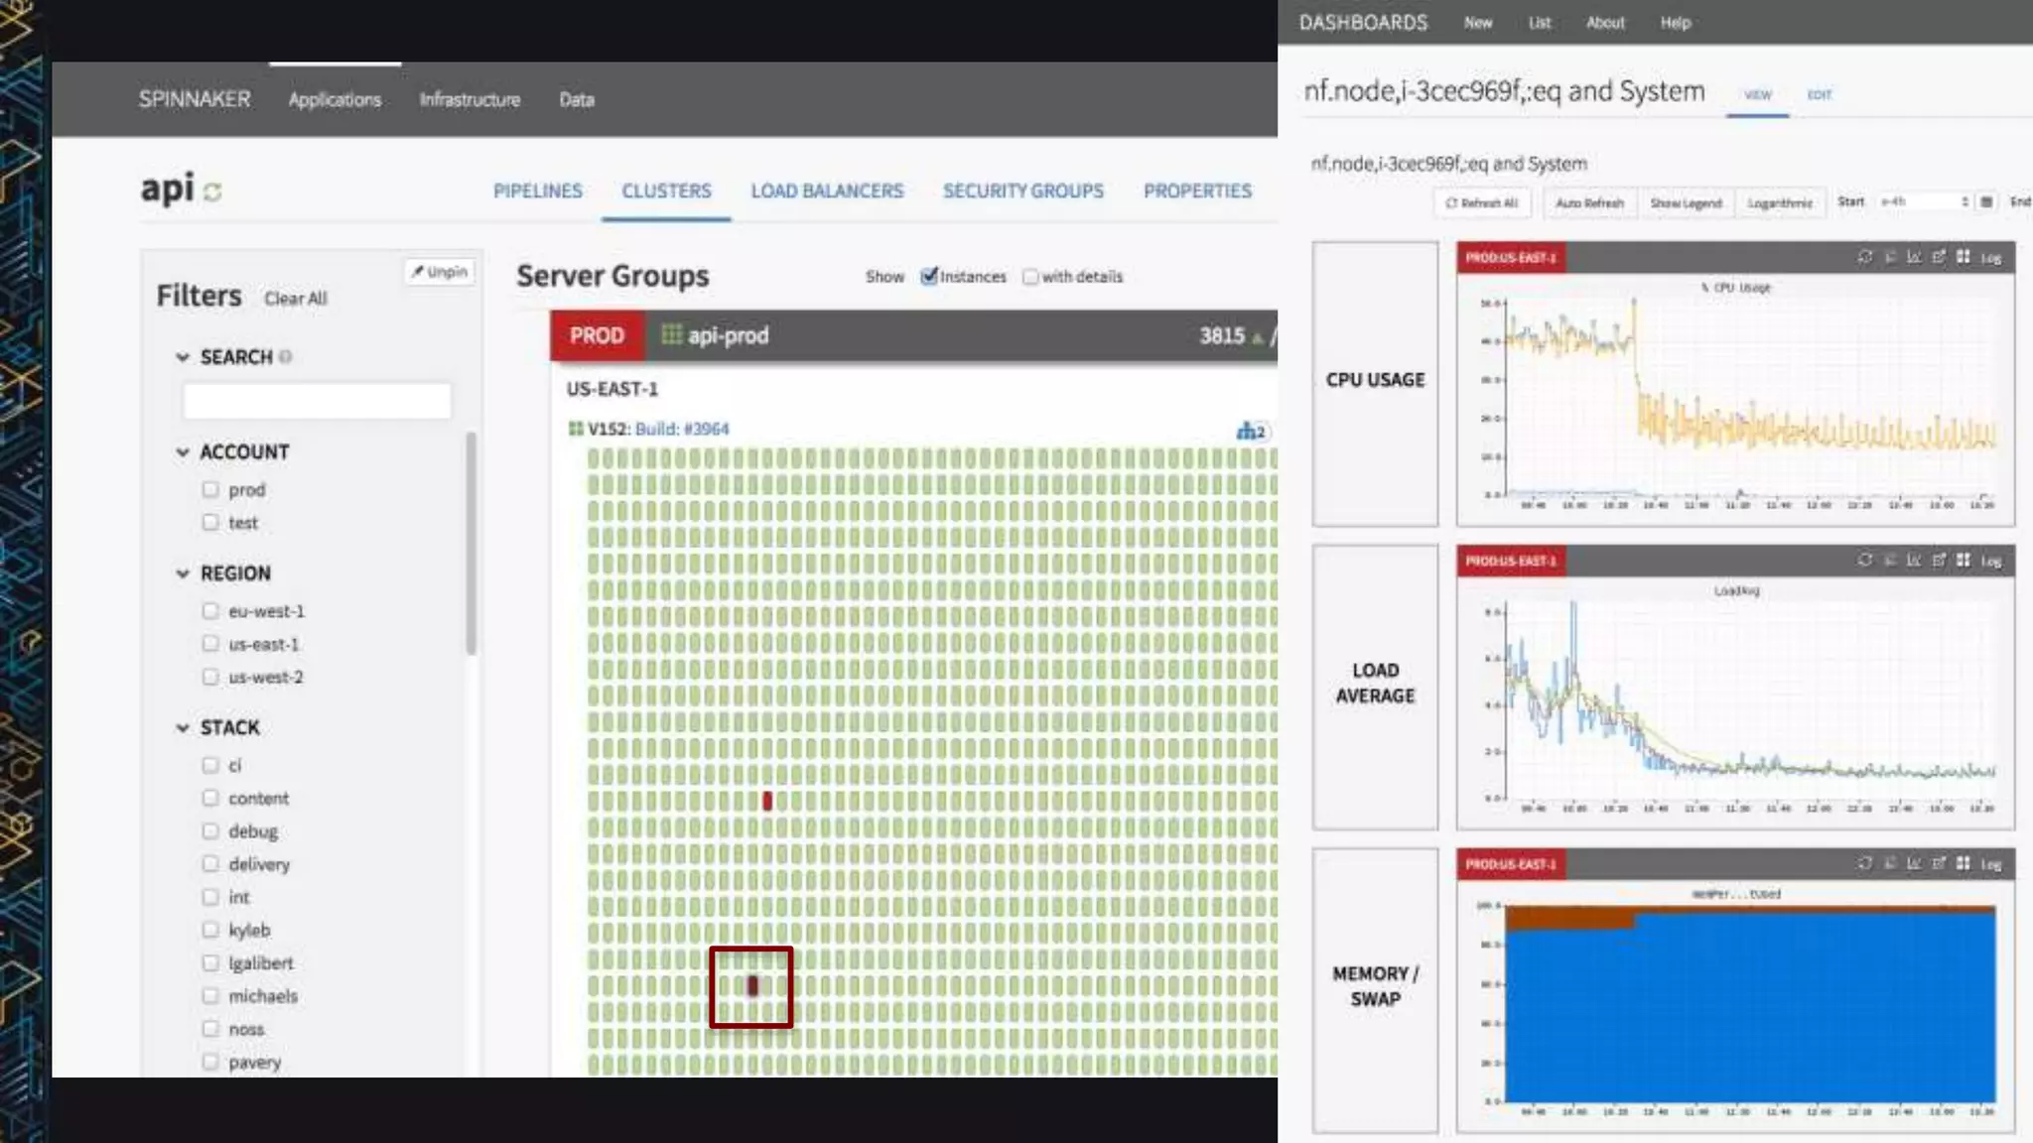
Task: Collapse the ACCOUNT filter section
Action: click(x=183, y=452)
